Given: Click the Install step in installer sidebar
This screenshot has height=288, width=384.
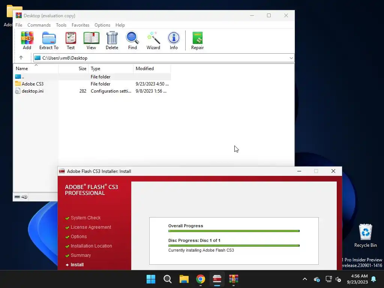Looking at the screenshot, I should pos(77,265).
